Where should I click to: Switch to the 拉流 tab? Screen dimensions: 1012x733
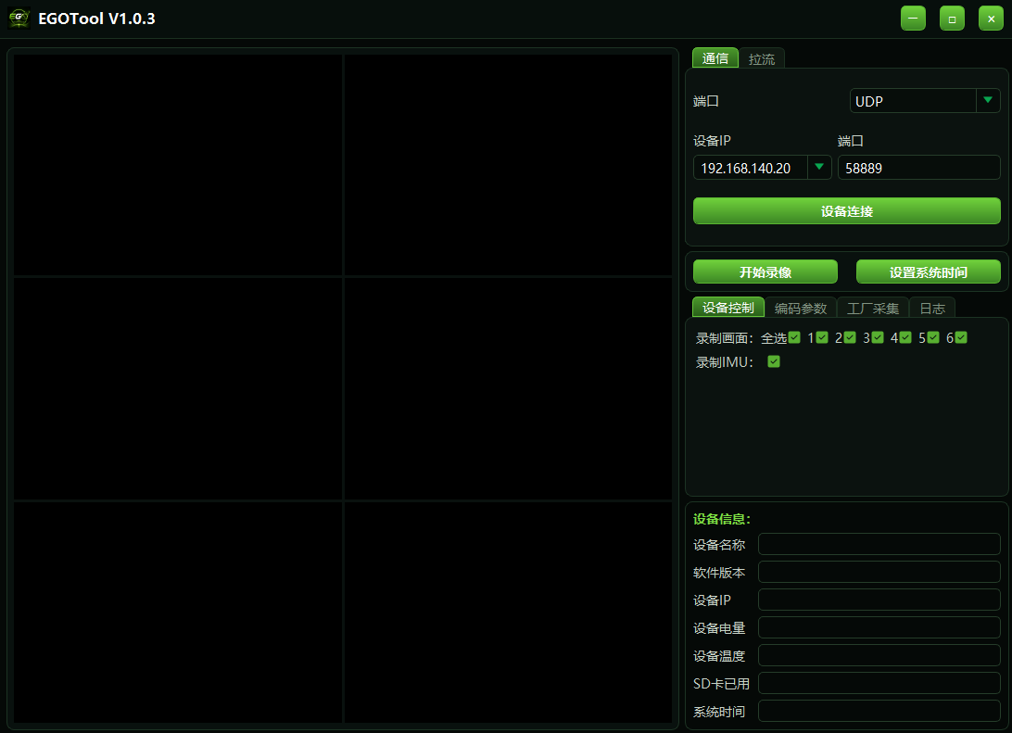coord(762,58)
